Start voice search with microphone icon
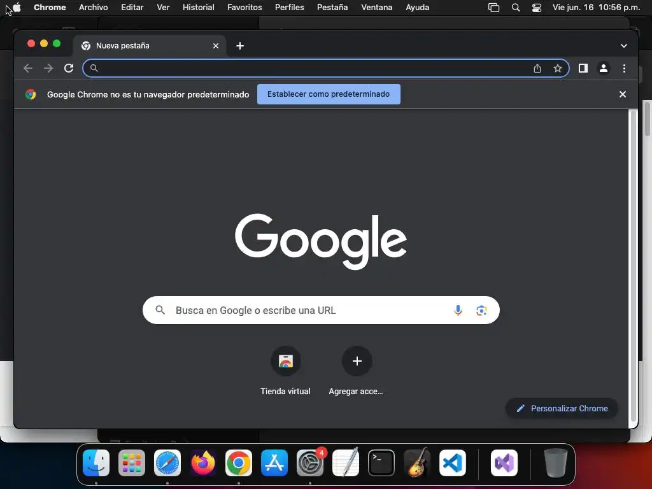This screenshot has width=652, height=489. 458,310
